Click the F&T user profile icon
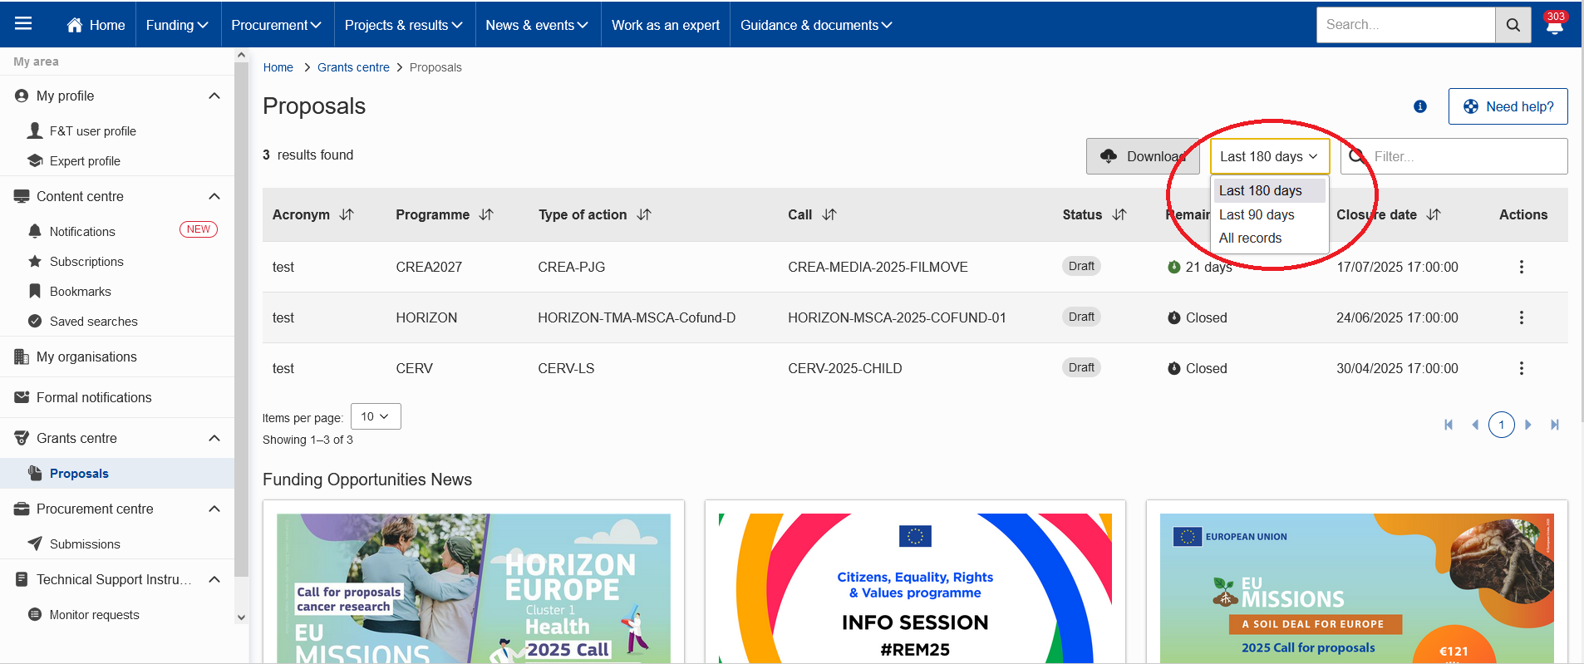This screenshot has height=664, width=1584. coord(35,130)
